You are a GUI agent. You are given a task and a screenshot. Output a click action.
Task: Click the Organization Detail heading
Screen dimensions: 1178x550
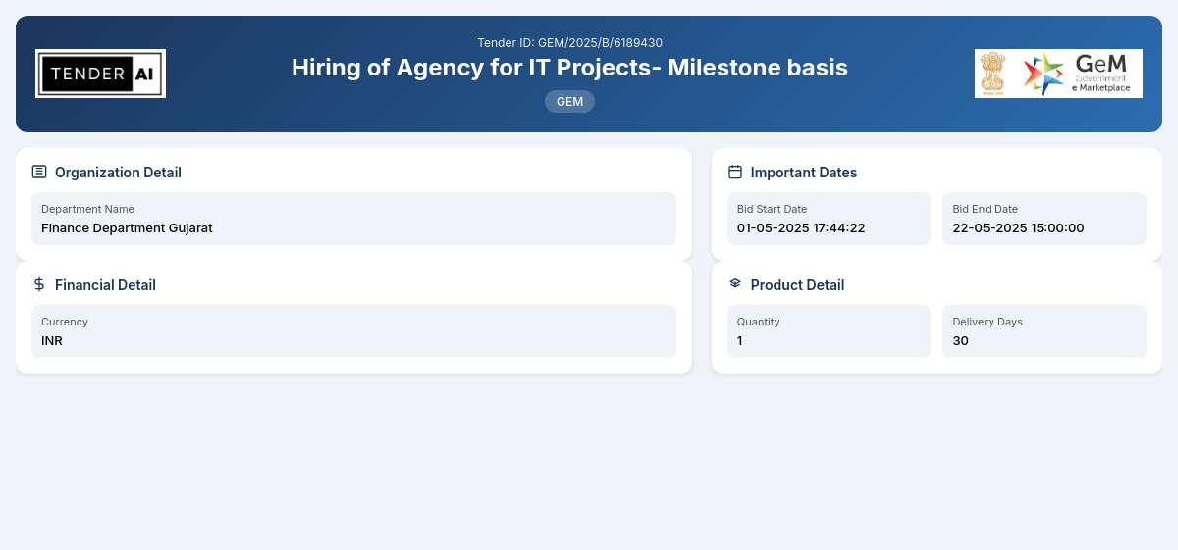click(x=118, y=173)
